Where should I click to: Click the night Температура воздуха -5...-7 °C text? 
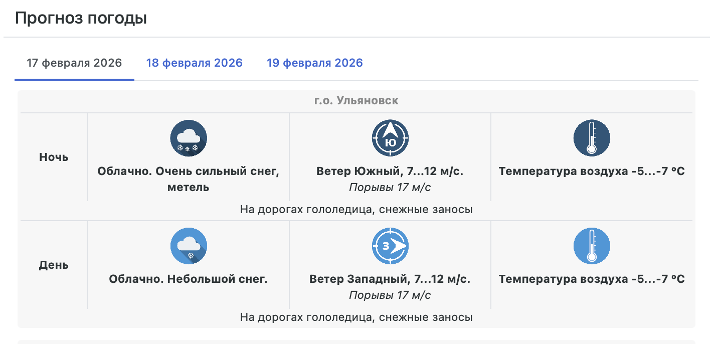(x=592, y=171)
